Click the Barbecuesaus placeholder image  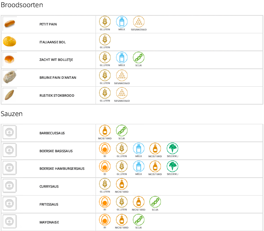click(x=9, y=133)
